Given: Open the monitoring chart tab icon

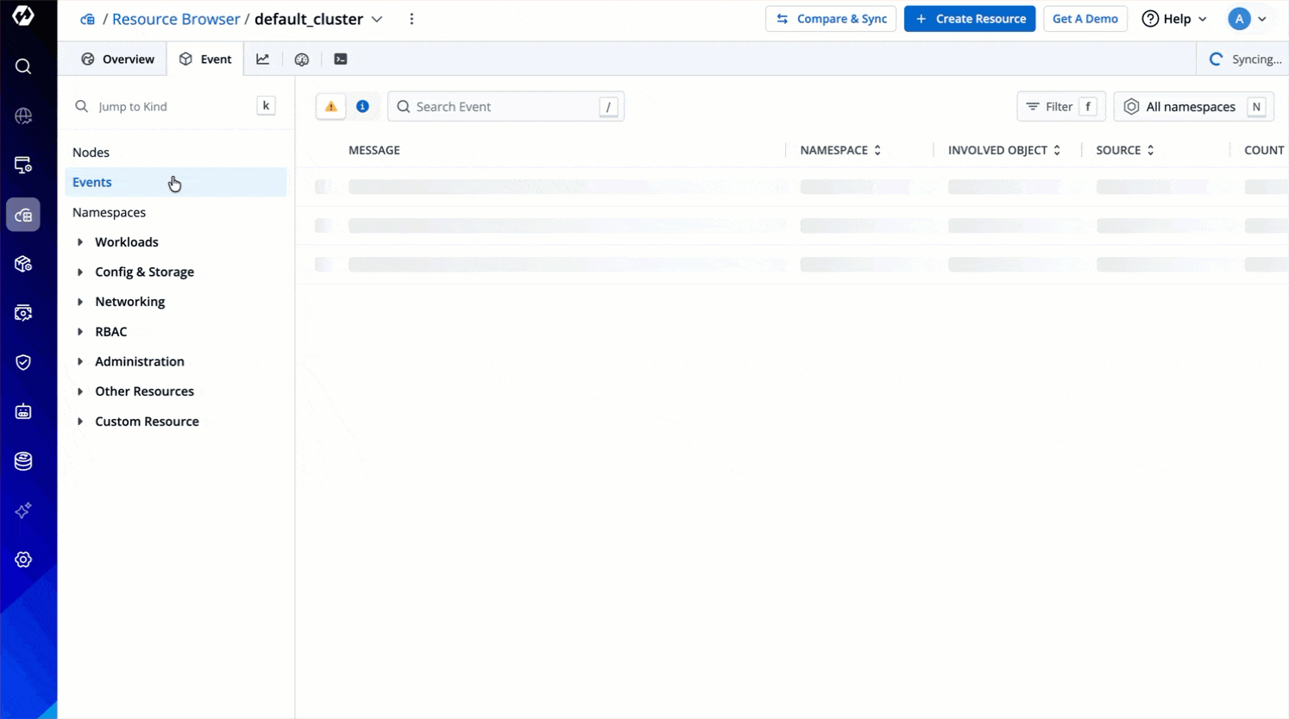Looking at the screenshot, I should click(262, 59).
